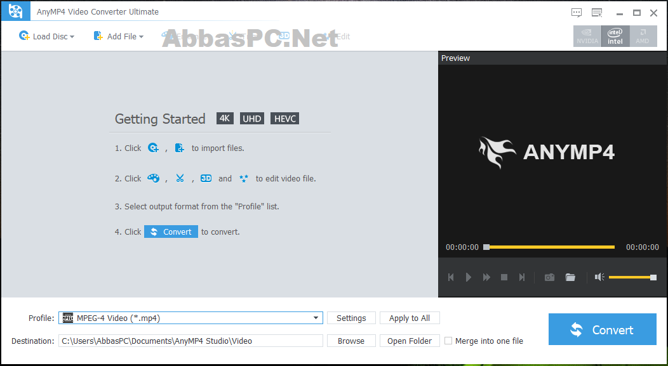This screenshot has width=668, height=366.
Task: Adjust the volume slider handle
Action: pyautogui.click(x=653, y=277)
